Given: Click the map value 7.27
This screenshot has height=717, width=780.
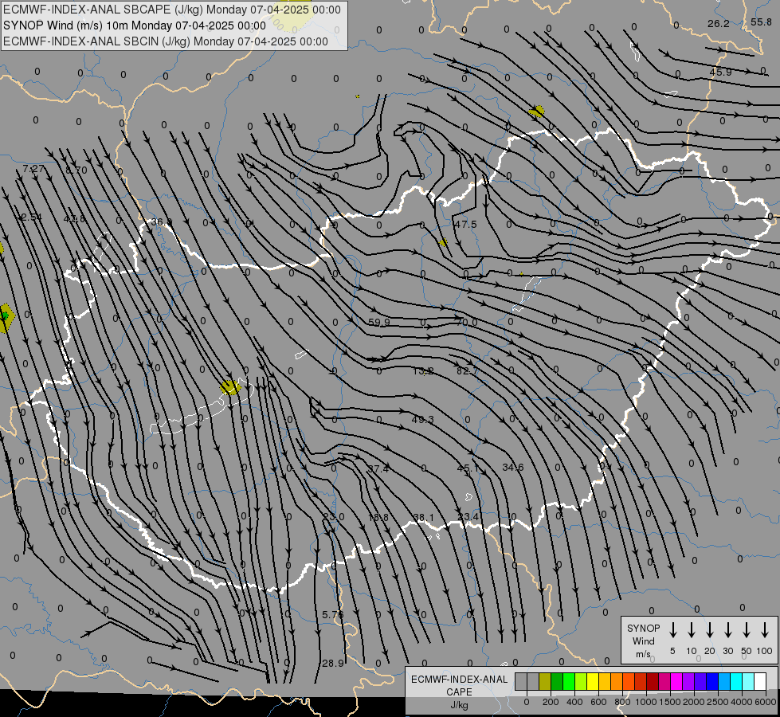Looking at the screenshot, I should [x=33, y=169].
